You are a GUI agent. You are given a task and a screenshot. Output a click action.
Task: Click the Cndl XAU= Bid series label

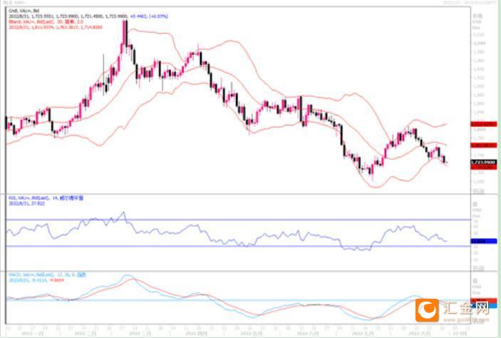pyautogui.click(x=24, y=11)
